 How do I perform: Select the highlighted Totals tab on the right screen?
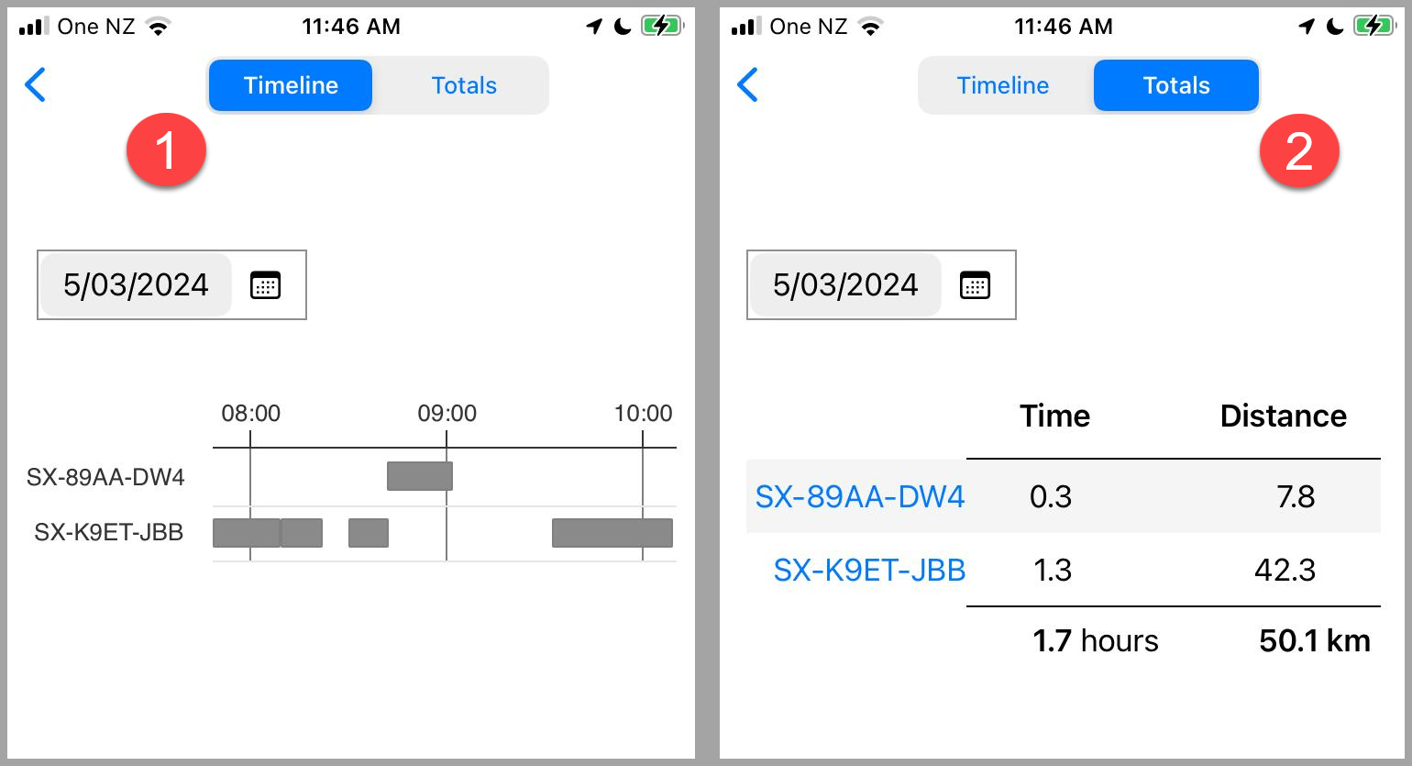(1176, 85)
